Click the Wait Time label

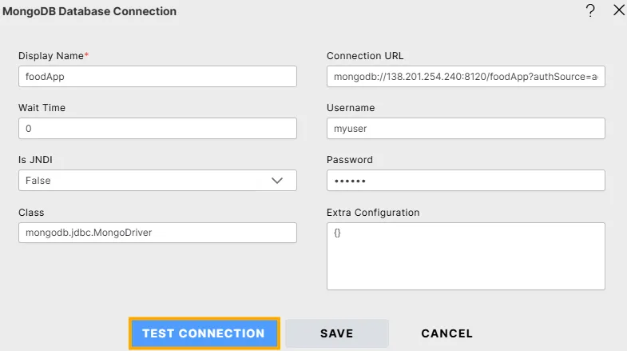click(42, 107)
